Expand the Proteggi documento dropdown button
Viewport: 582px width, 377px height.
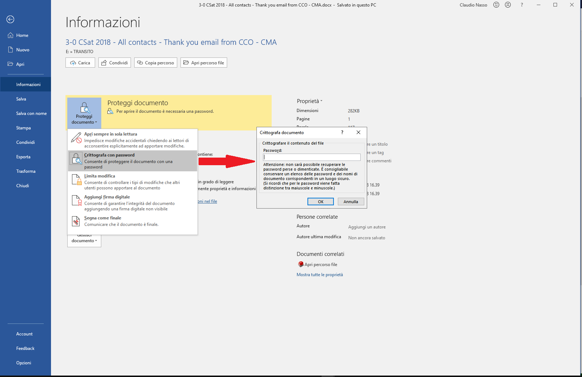[x=84, y=113]
